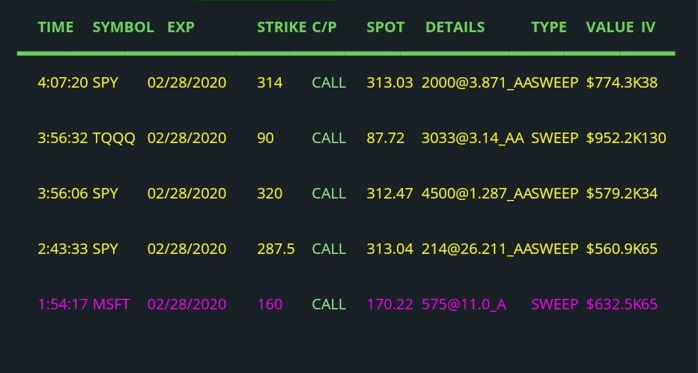
Task: Click the SPY symbol at 4:07:20
Action: tap(105, 83)
